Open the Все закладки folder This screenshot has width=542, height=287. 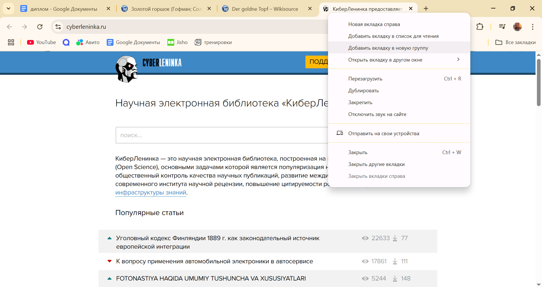coord(515,42)
